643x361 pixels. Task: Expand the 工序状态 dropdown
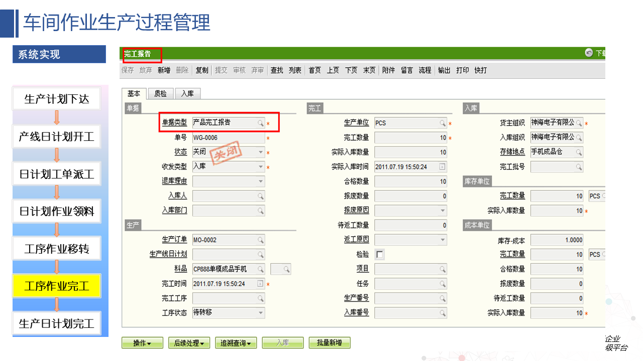(261, 313)
